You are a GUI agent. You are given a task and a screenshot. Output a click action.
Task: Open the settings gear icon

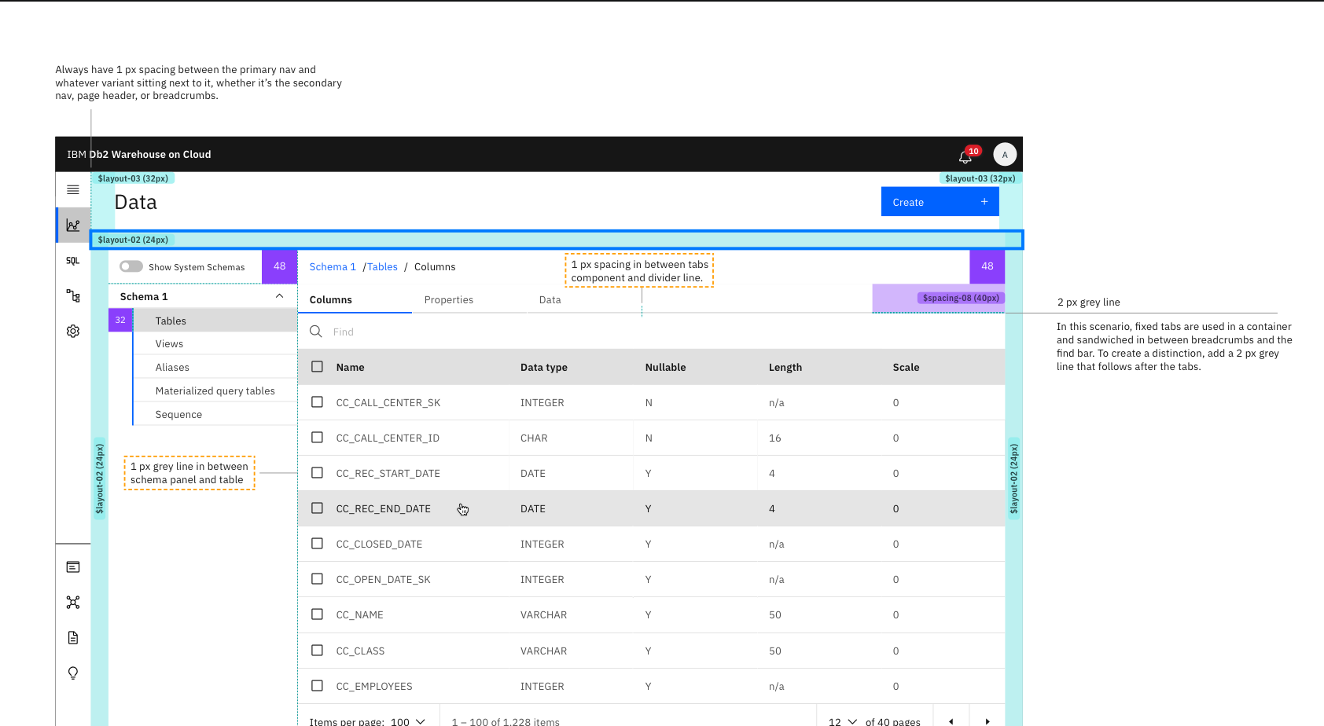(x=73, y=332)
